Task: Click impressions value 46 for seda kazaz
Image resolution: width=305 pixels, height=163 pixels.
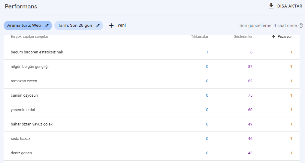Action: tap(250, 138)
